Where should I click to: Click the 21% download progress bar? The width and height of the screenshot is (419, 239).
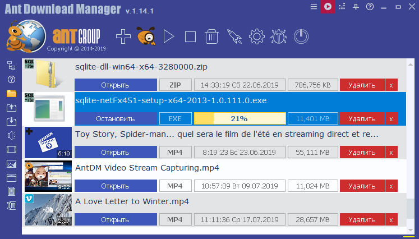tap(239, 119)
